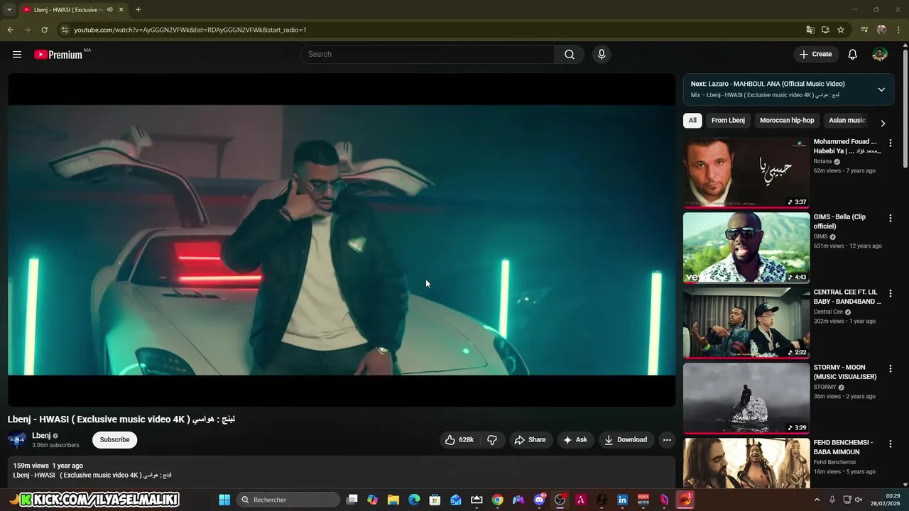Click the browser address bar URL
Screen dimensions: 909x511
tap(190, 30)
